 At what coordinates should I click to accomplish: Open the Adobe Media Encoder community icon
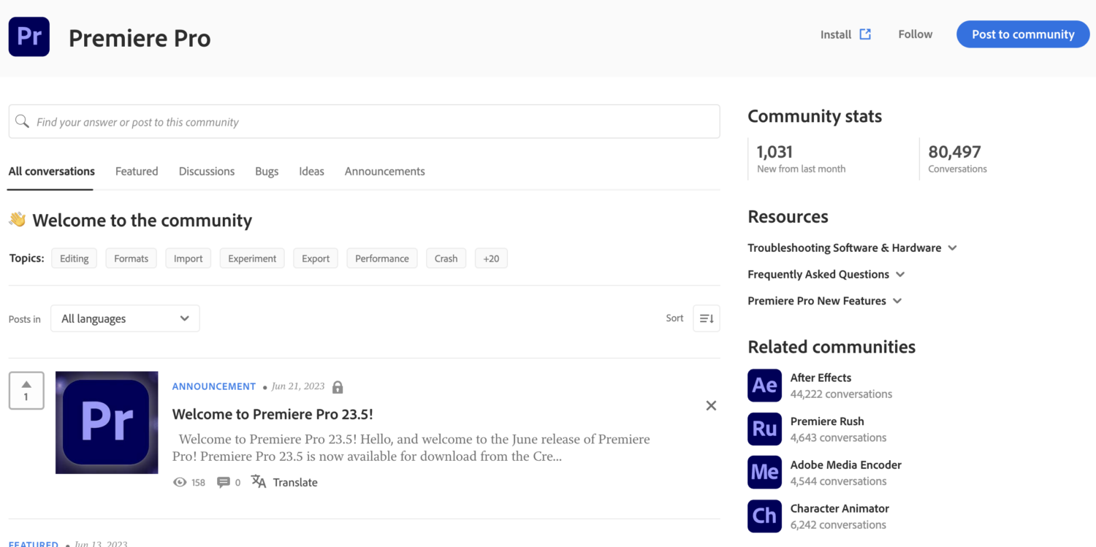point(764,473)
